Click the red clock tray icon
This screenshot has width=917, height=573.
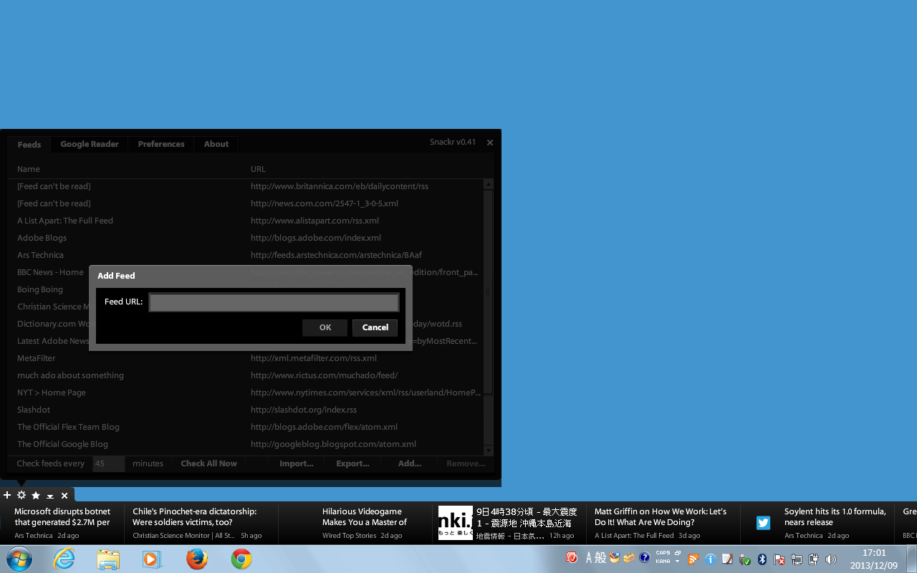(x=572, y=558)
